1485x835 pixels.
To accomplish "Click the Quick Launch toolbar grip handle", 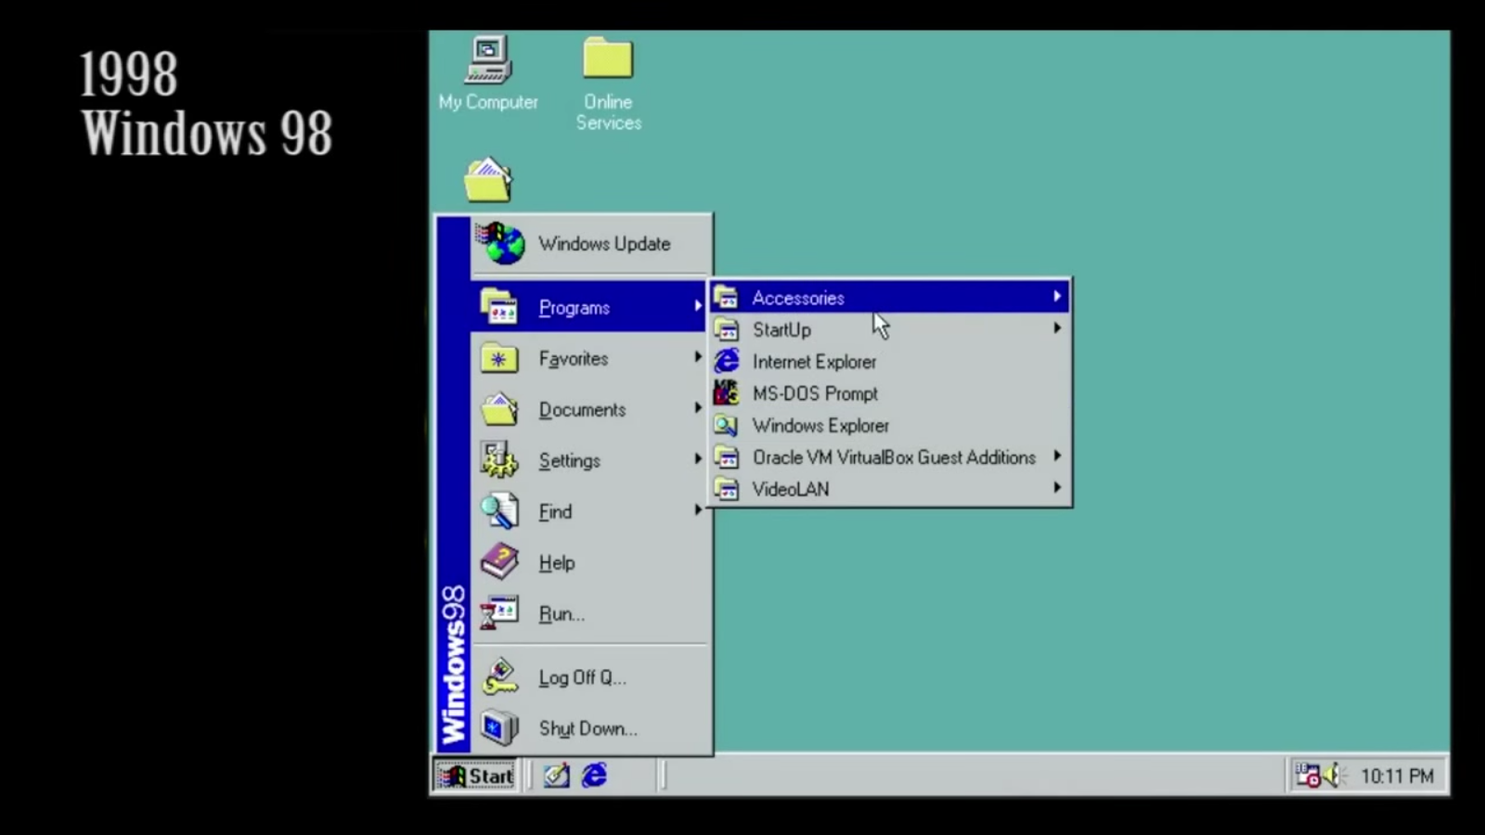I will point(531,775).
